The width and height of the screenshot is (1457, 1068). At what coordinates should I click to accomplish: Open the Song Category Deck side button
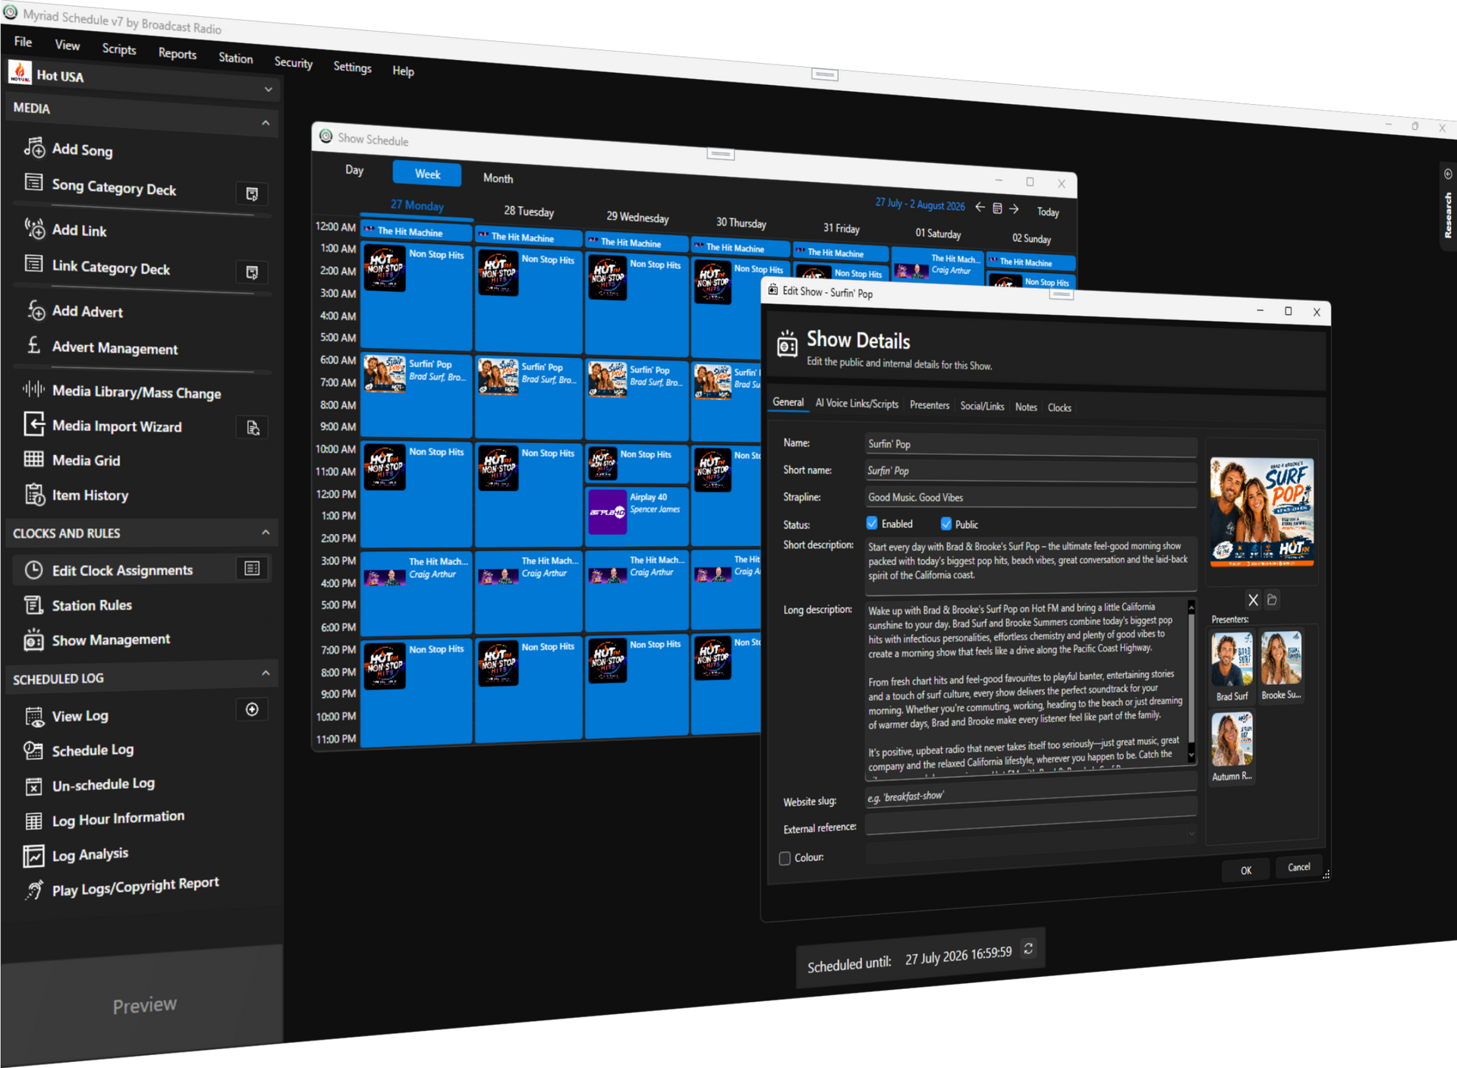point(252,194)
